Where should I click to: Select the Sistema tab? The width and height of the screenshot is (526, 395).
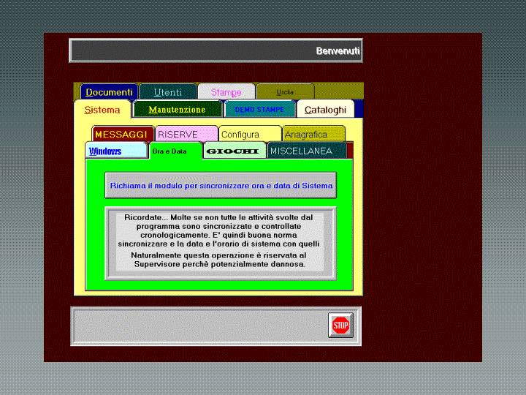102,110
